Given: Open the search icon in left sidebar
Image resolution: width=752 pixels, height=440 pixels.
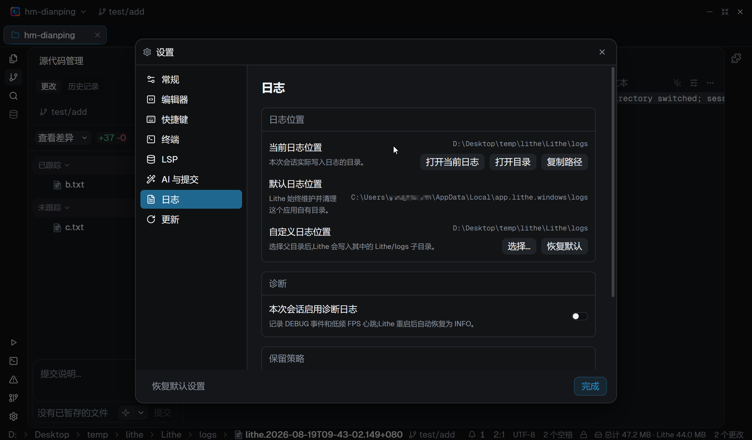Looking at the screenshot, I should click(x=14, y=96).
